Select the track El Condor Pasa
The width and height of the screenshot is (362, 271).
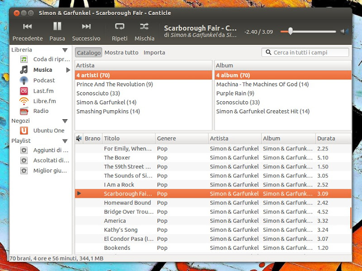point(213,239)
